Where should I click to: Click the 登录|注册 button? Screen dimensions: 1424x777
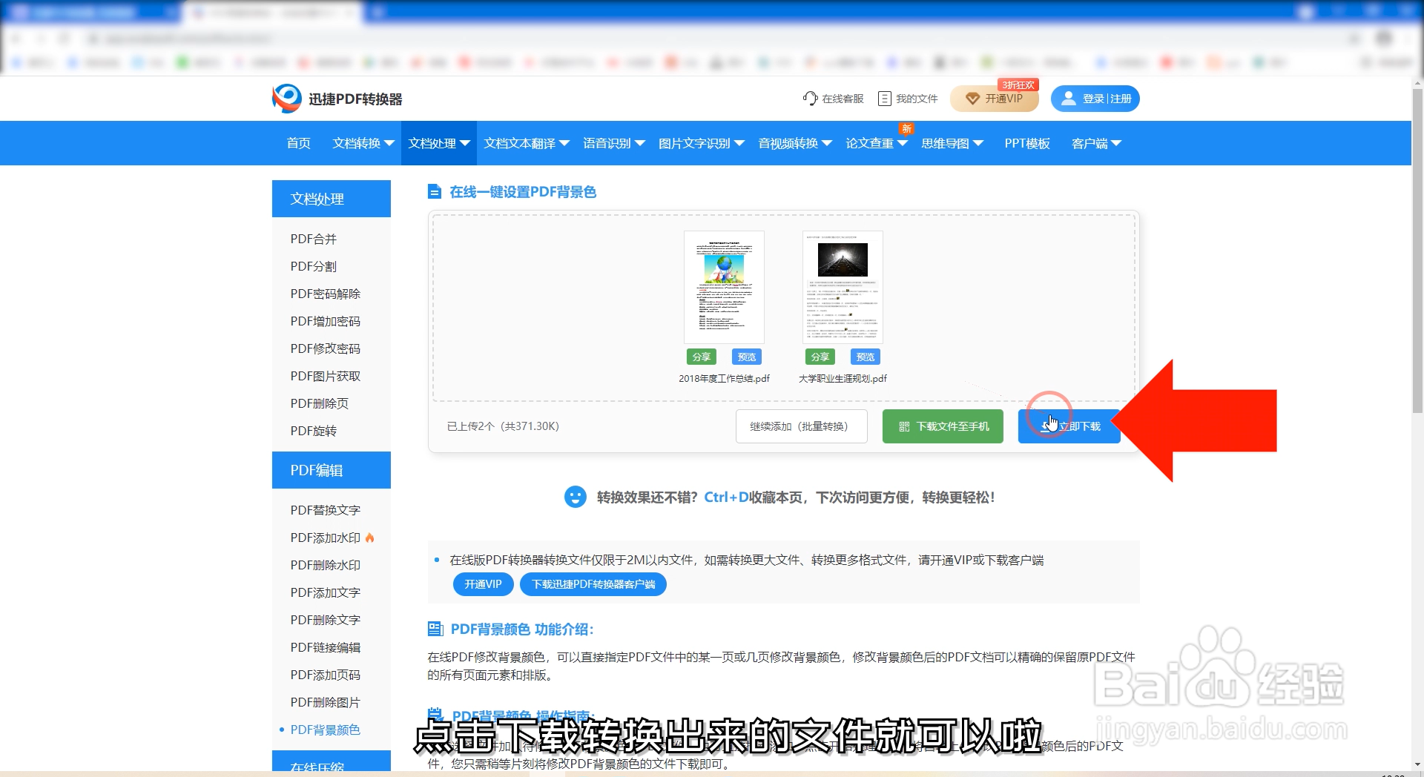click(1095, 99)
